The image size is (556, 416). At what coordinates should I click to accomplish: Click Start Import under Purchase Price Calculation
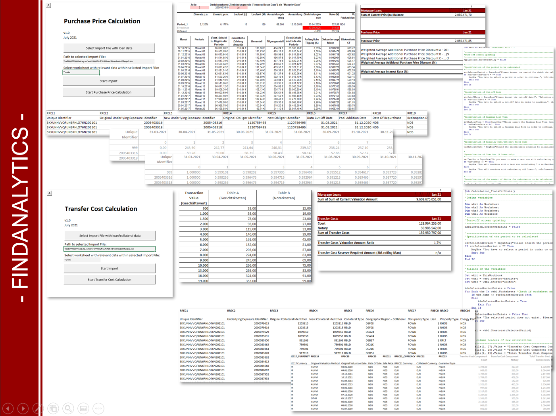pos(109,81)
